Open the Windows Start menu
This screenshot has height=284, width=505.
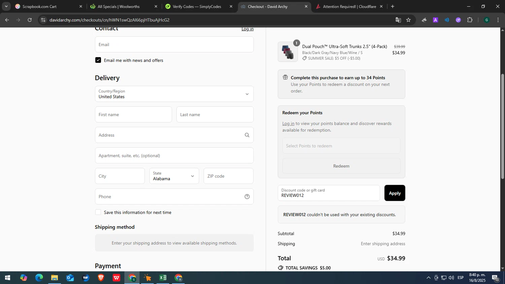click(7, 278)
